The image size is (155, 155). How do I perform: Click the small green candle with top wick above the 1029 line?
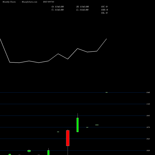point(29,151)
